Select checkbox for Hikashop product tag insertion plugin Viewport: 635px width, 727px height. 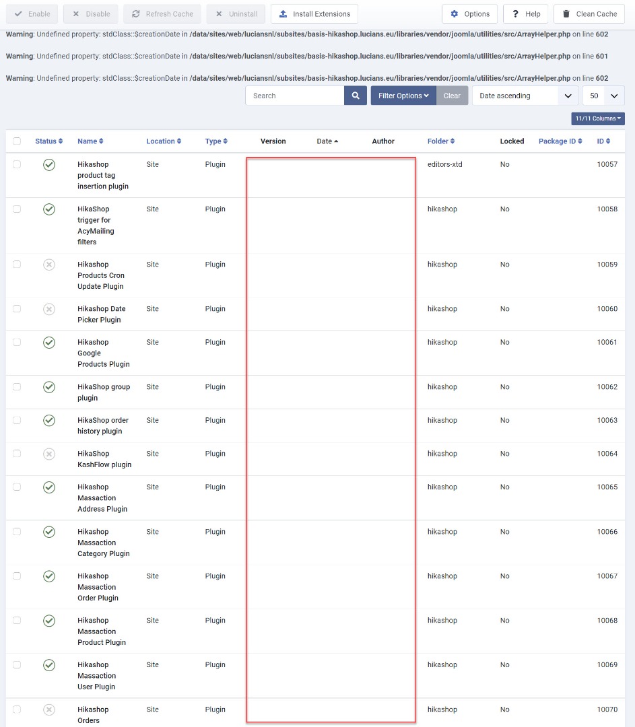click(17, 164)
